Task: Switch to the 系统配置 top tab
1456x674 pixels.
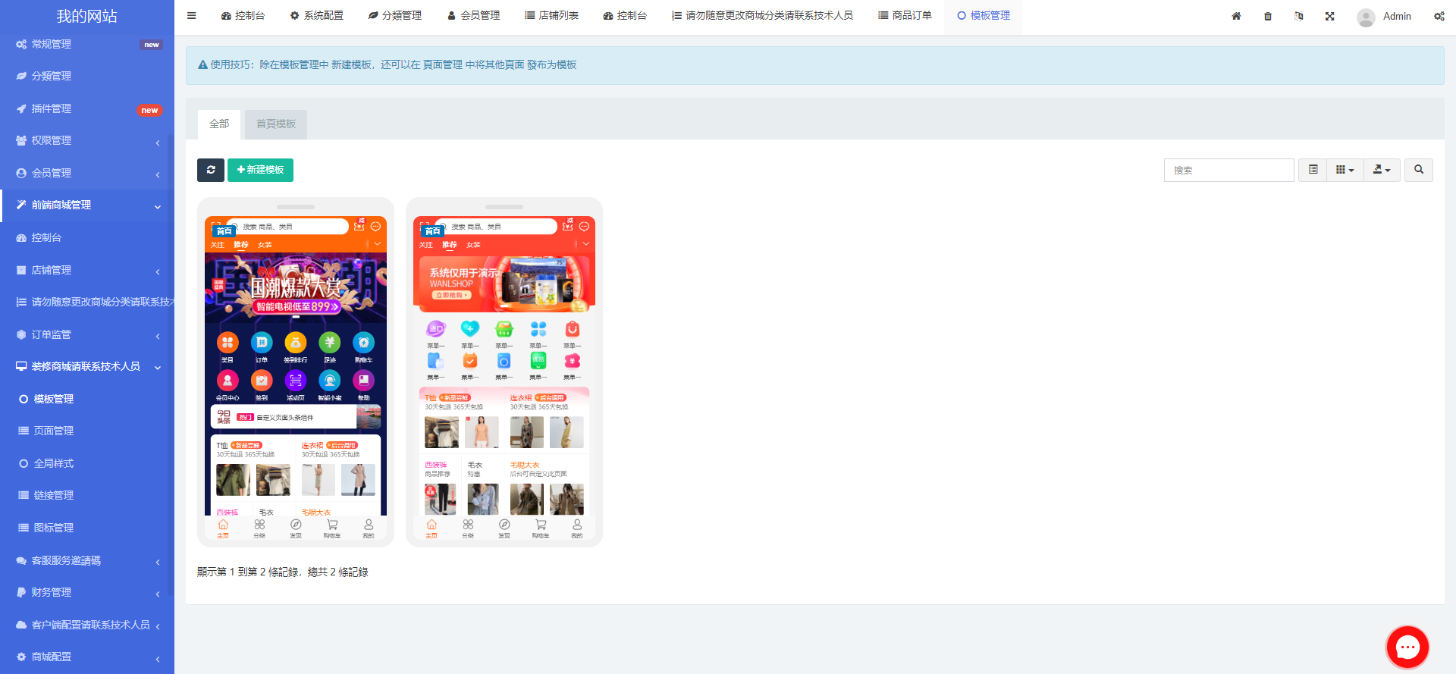Action: click(316, 16)
